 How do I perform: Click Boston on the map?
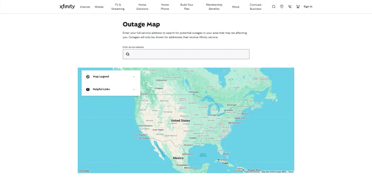pyautogui.click(x=245, y=114)
